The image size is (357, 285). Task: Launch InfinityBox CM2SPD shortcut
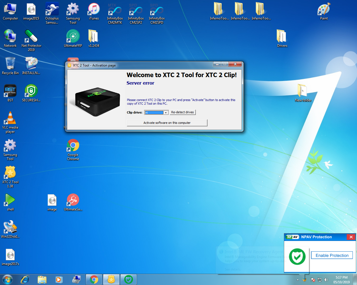click(x=157, y=13)
